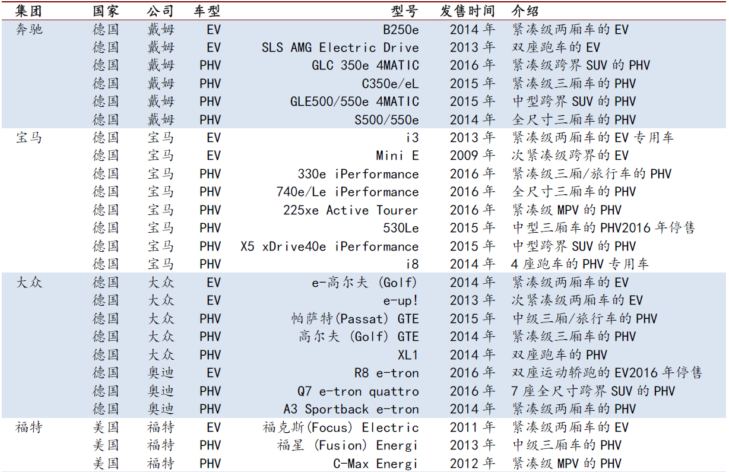Image resolution: width=729 pixels, height=472 pixels.
Task: Select the i8 model cell
Action: pos(412,264)
